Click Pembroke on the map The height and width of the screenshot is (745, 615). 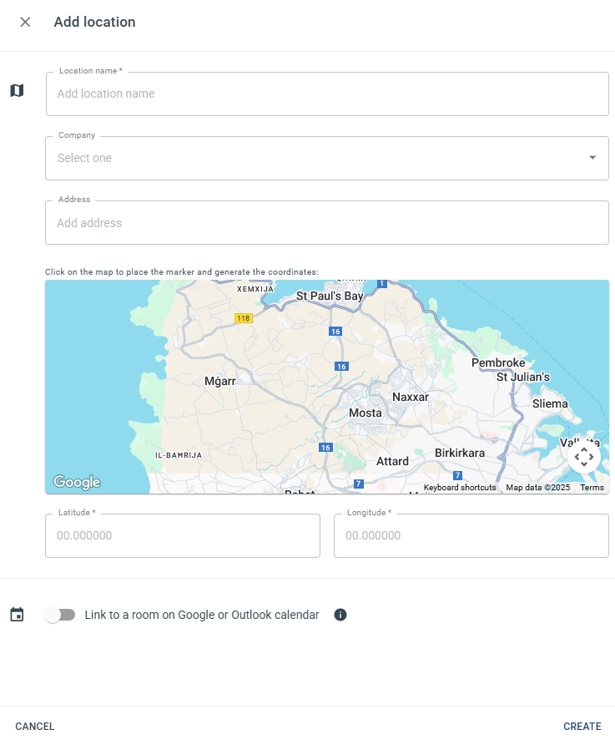498,362
